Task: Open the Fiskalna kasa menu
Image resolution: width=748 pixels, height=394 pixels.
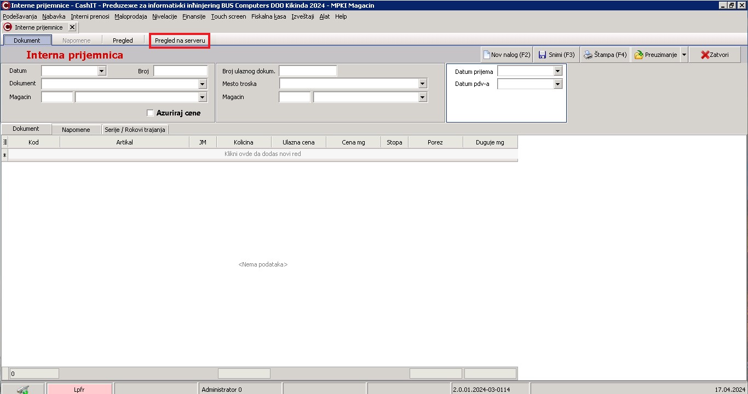Action: 269,16
